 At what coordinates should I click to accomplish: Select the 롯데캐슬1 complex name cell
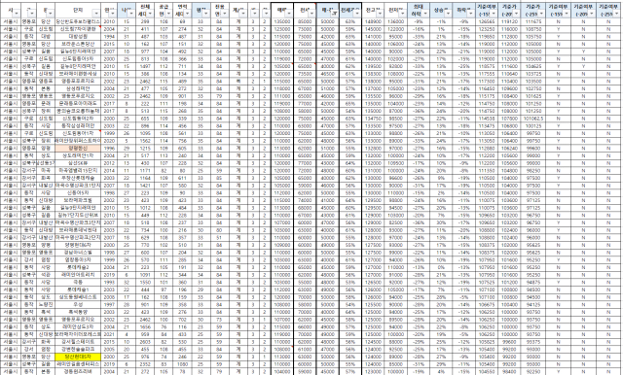78,290
